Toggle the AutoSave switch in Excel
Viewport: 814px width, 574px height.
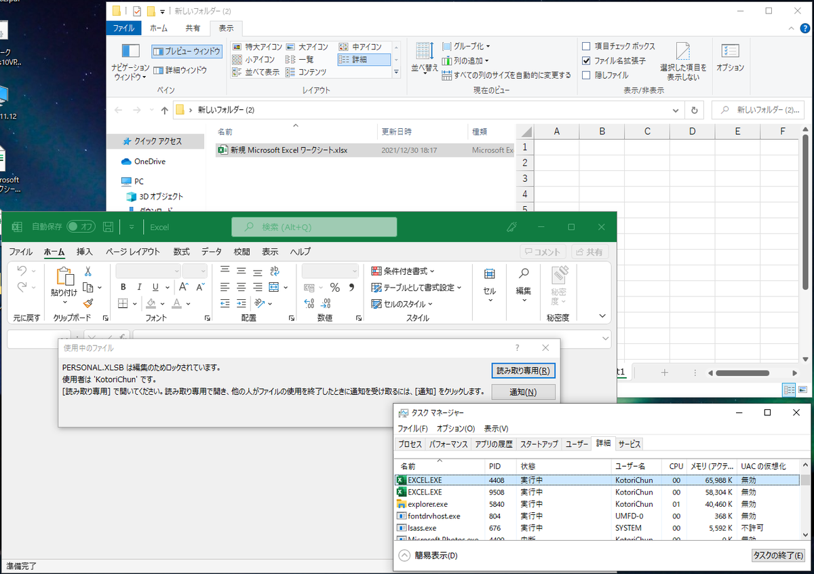(x=81, y=227)
